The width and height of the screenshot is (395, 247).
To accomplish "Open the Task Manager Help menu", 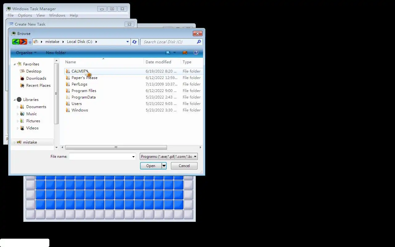I will [74, 15].
